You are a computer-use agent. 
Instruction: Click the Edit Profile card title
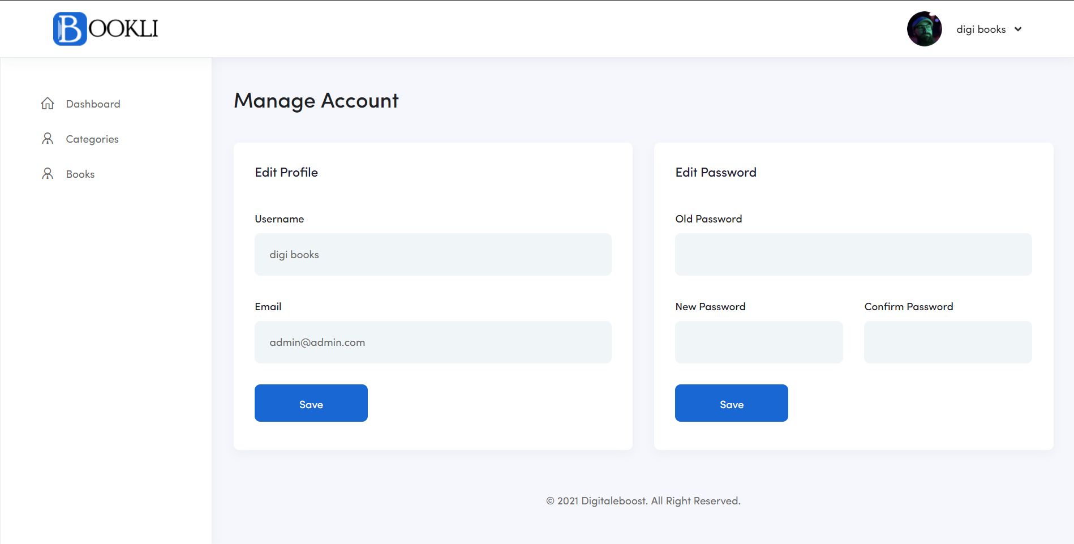click(286, 173)
